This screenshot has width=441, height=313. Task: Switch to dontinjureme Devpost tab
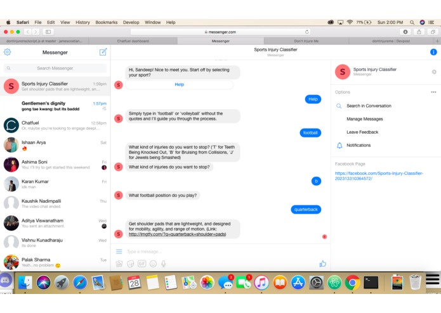(x=391, y=41)
